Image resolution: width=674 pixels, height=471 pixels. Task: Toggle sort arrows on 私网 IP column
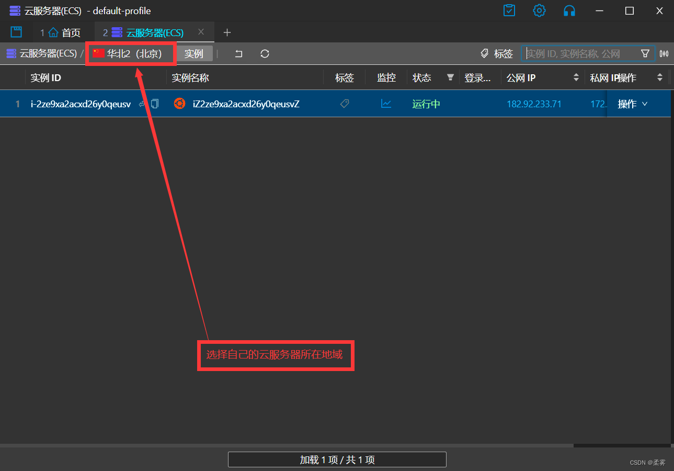pos(660,77)
